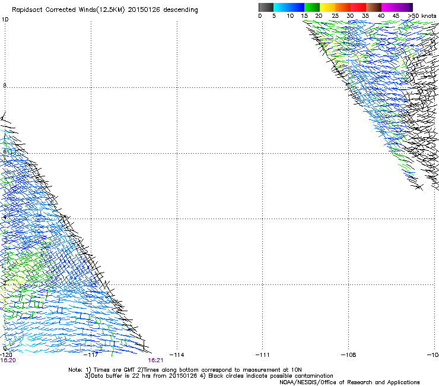
Task: Click the '-114' longitude axis label
Action: (177, 355)
